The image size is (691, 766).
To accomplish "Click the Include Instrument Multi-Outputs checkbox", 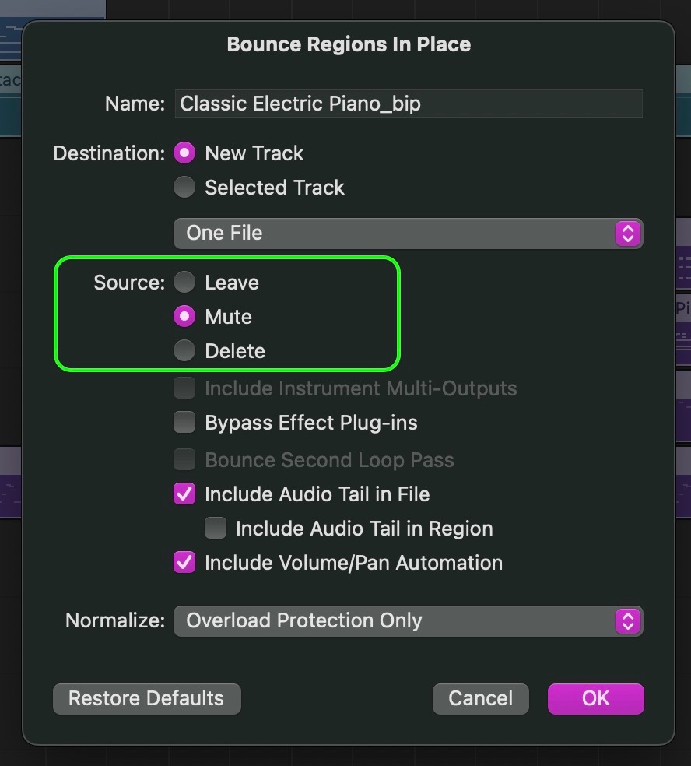I will point(184,388).
